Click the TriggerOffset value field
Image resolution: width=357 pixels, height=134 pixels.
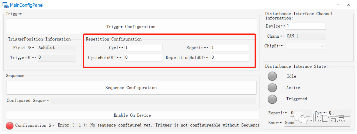[56, 58]
